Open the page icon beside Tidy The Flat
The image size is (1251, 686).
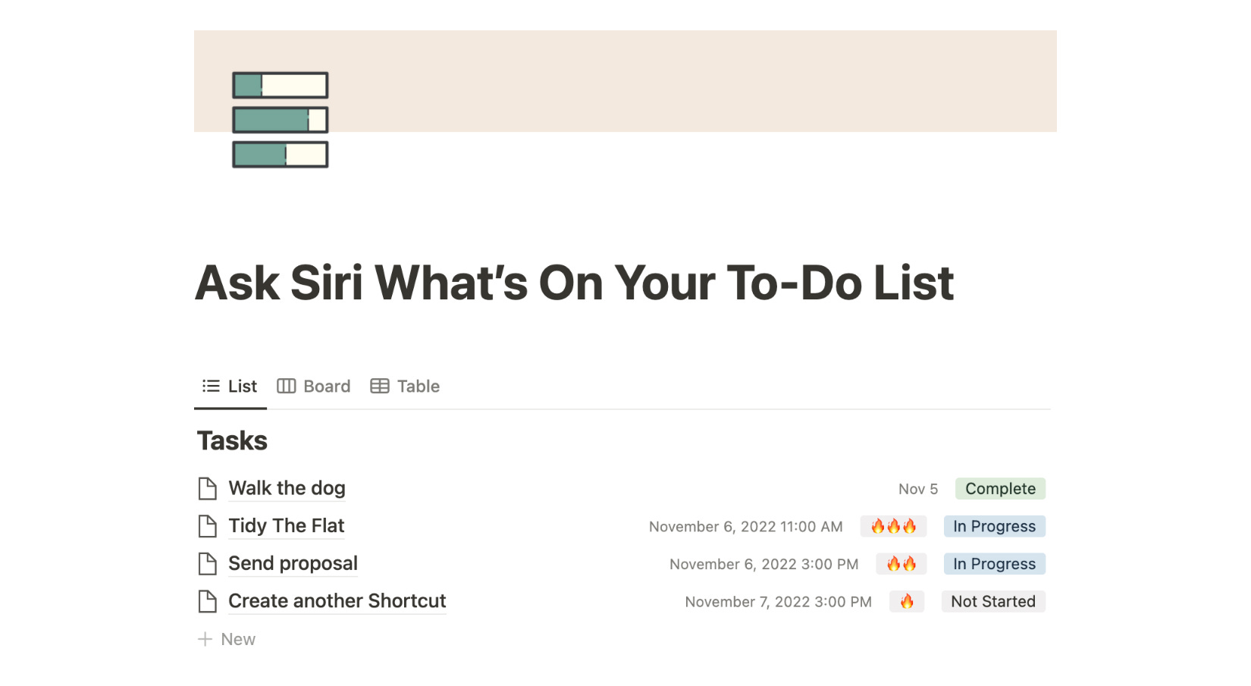tap(207, 526)
